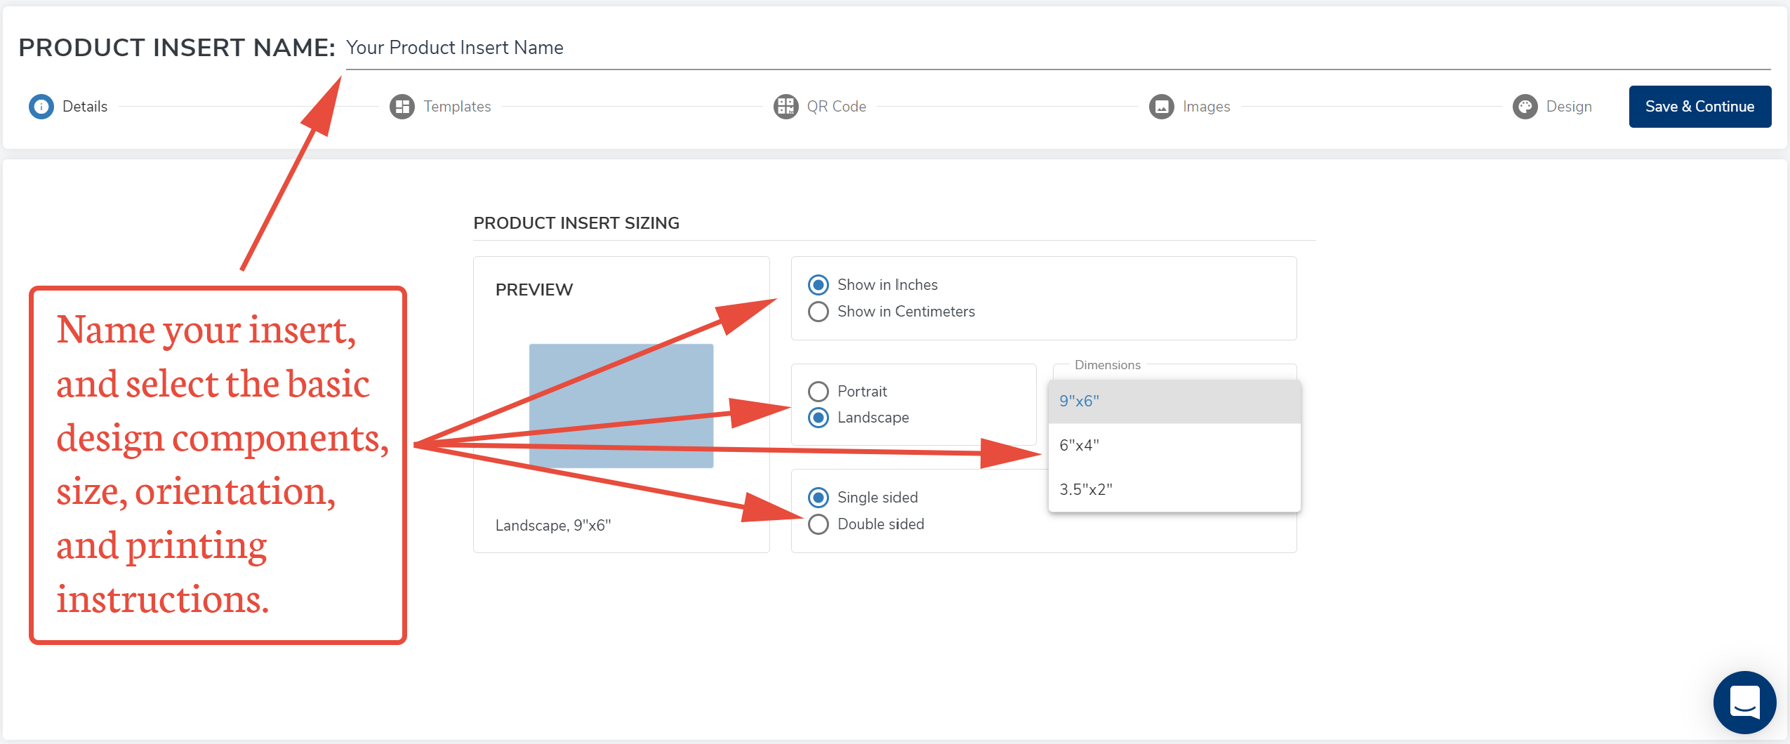
Task: Select the Show in Inches option
Action: pos(818,285)
